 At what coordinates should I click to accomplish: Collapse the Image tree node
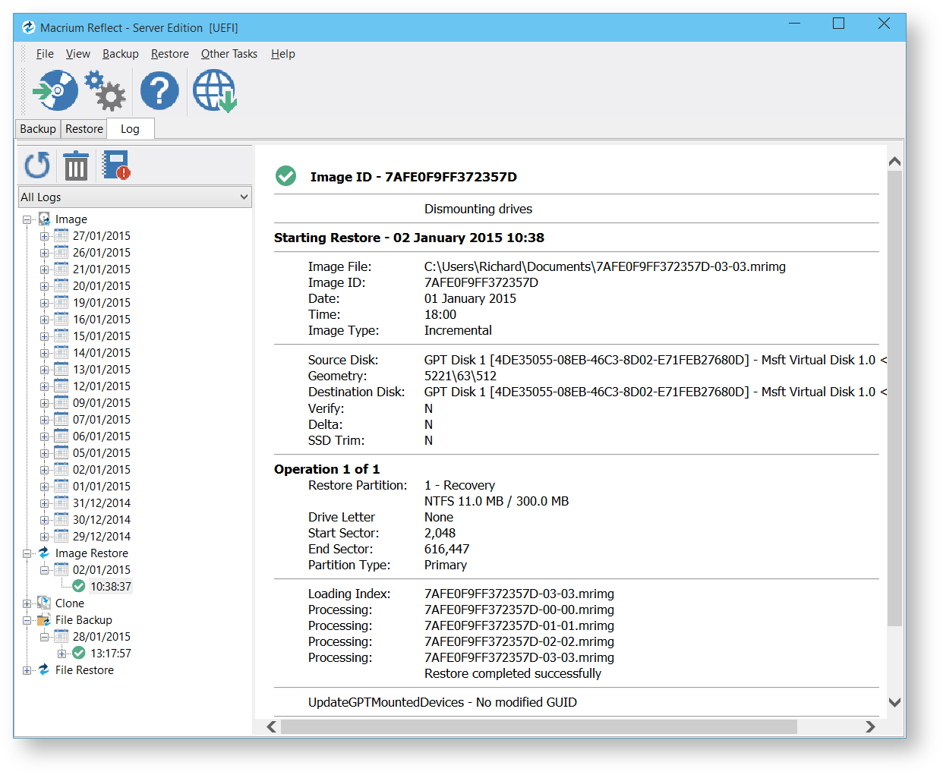(x=27, y=219)
